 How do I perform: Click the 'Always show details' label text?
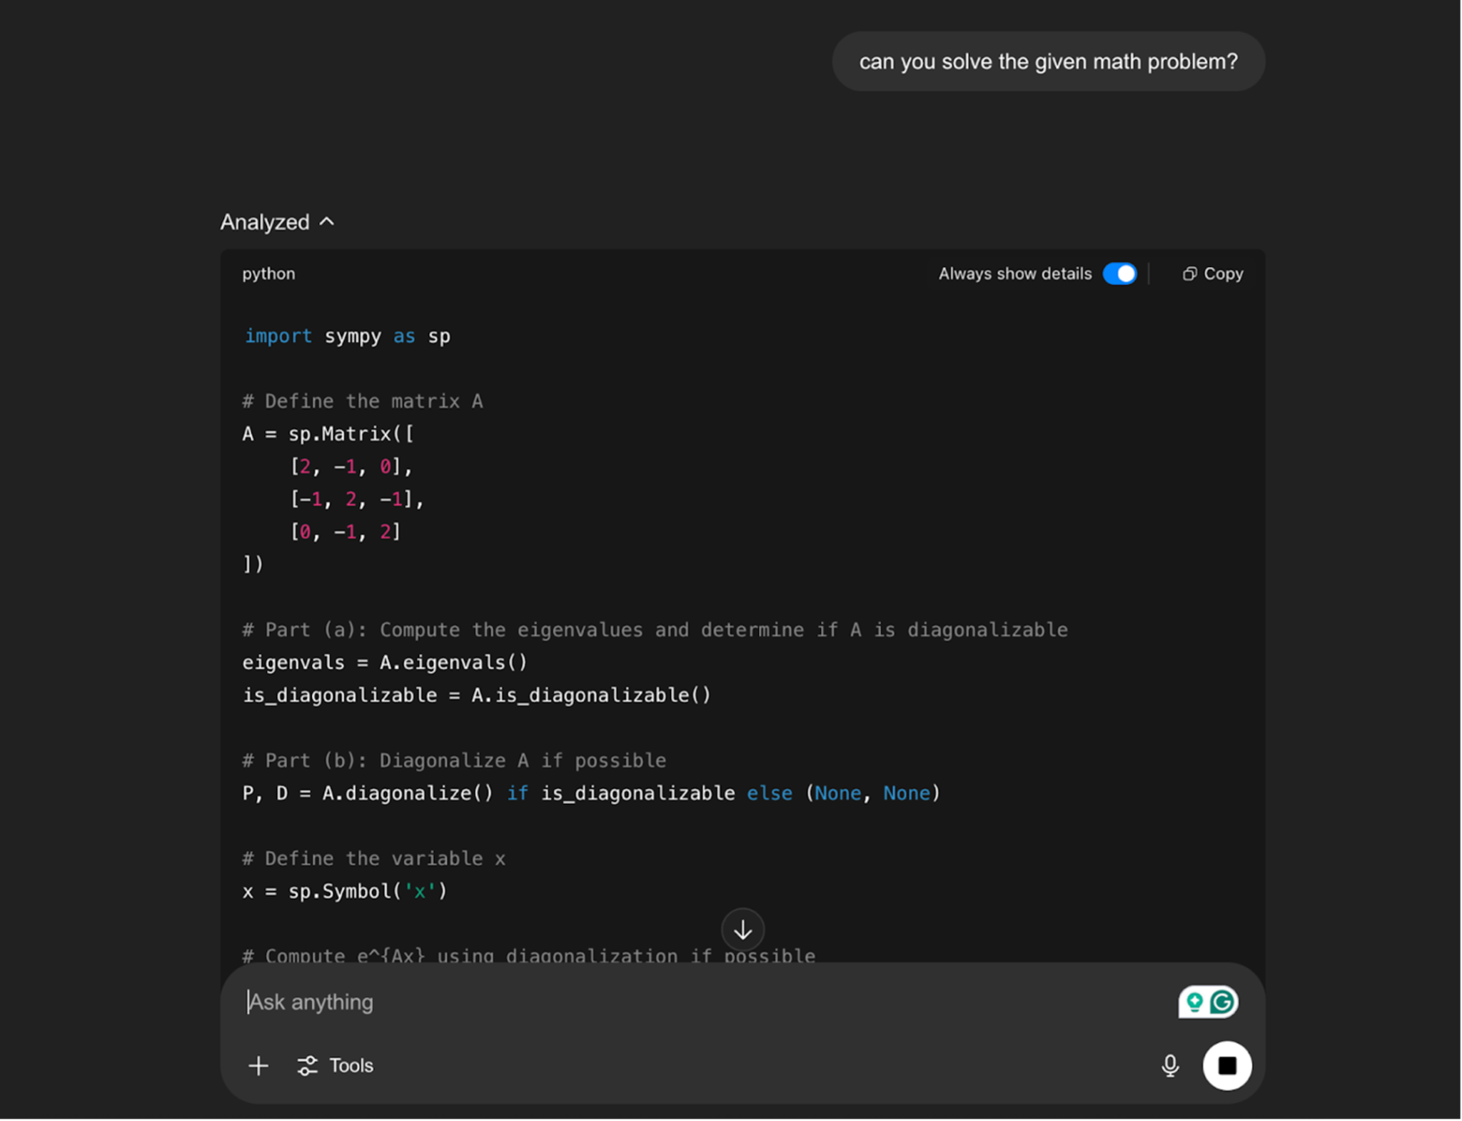tap(1014, 274)
